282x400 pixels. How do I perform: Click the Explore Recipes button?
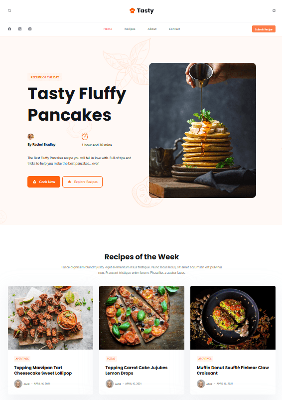point(83,182)
